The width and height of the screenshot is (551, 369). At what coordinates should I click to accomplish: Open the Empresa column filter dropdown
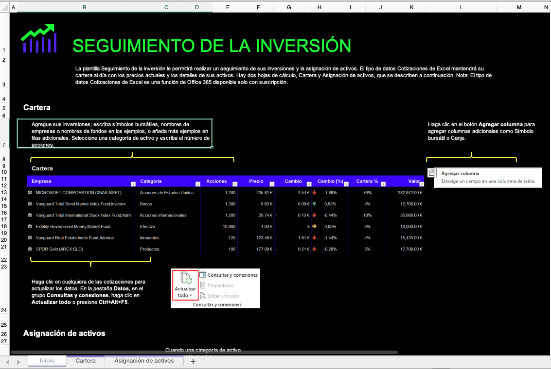click(x=132, y=184)
